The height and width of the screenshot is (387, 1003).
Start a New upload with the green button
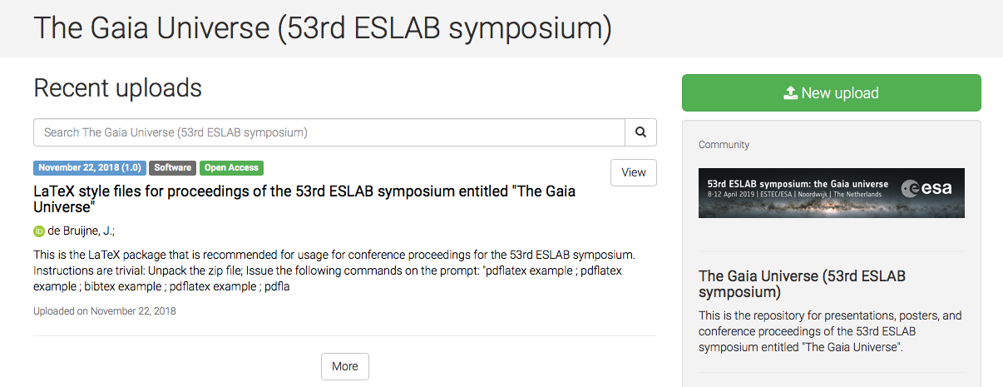[x=832, y=93]
